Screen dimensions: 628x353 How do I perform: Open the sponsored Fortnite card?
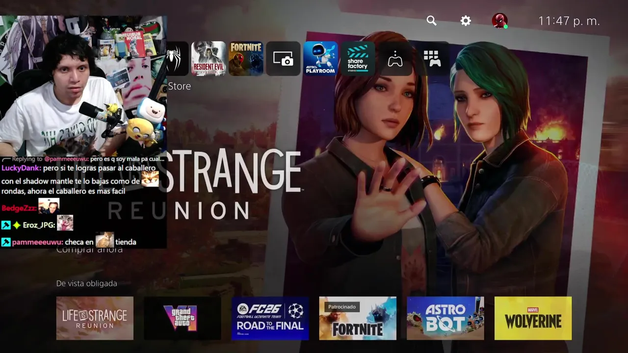pos(358,318)
